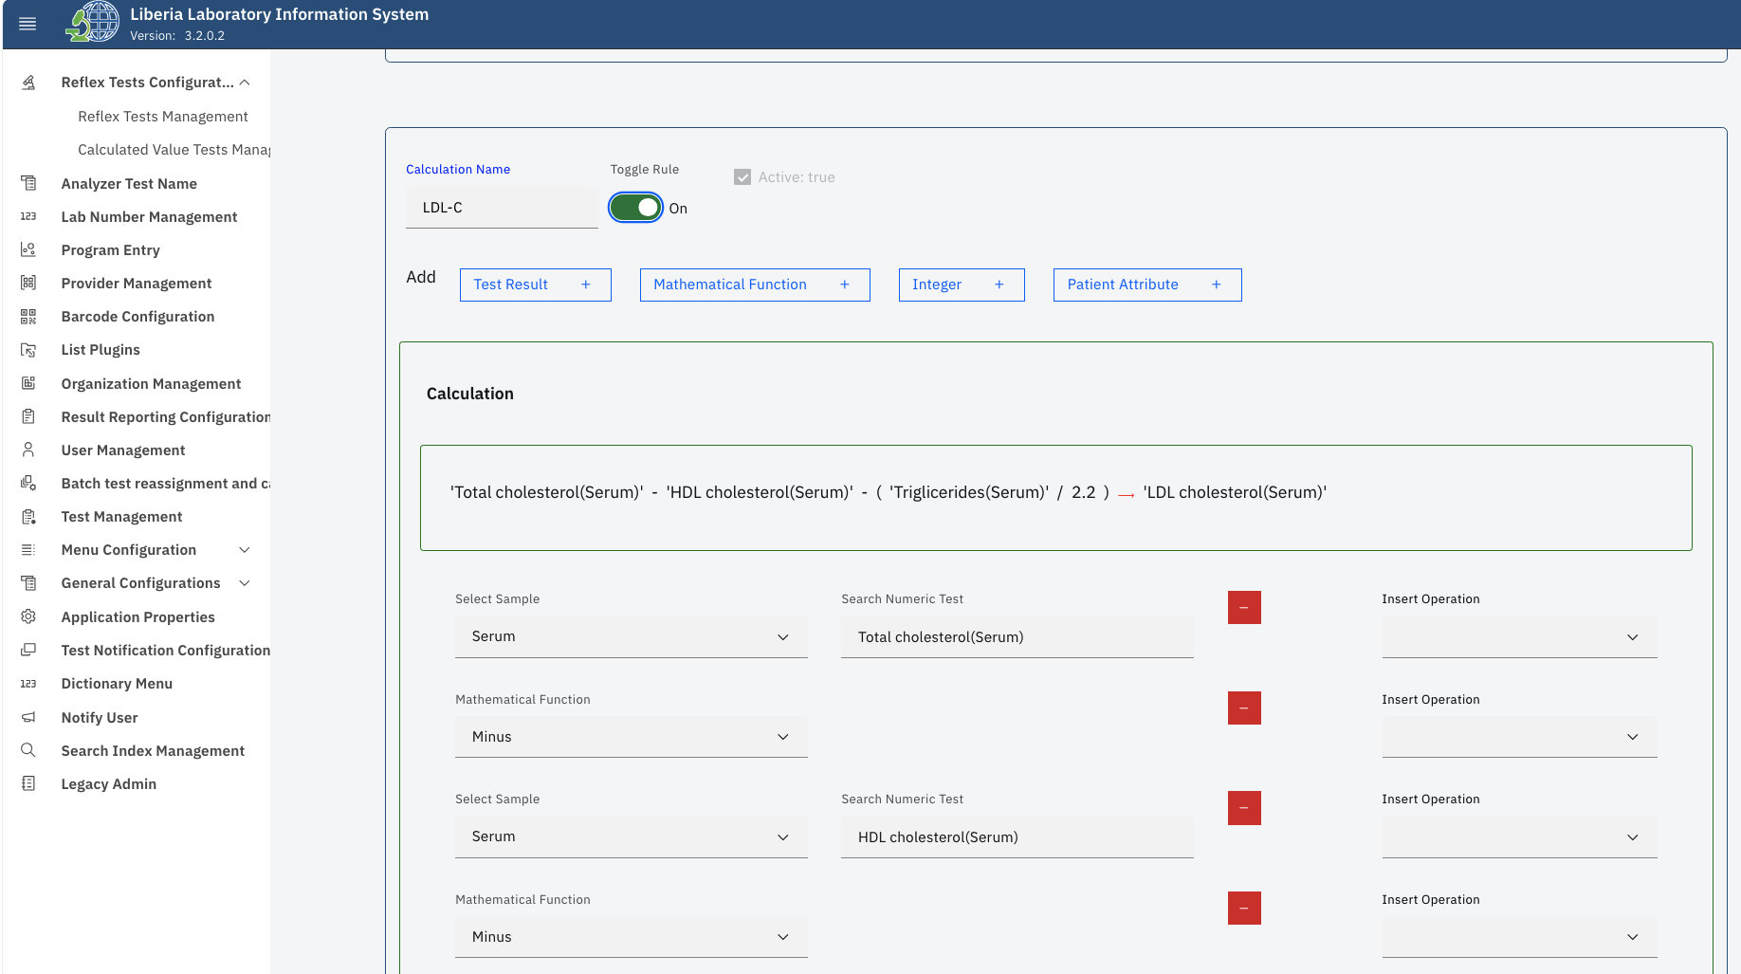This screenshot has width=1741, height=974.
Task: Click the calculation formula display box
Action: tap(1055, 498)
